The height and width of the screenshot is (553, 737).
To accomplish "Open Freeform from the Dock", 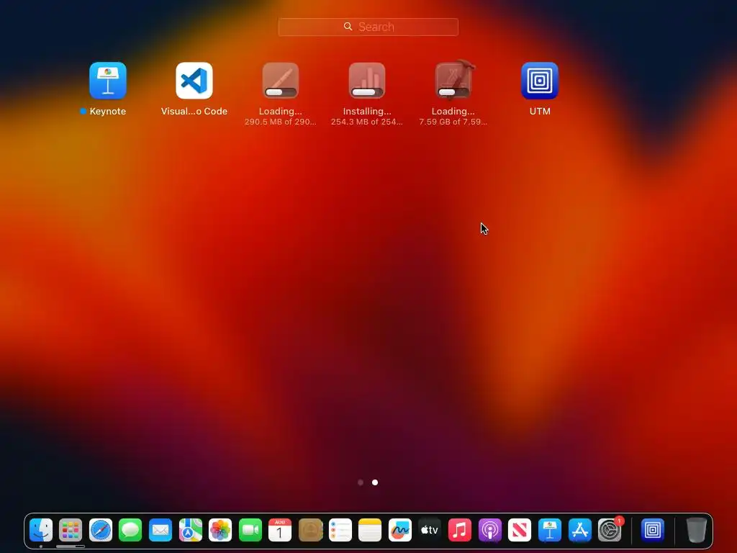I will (400, 530).
